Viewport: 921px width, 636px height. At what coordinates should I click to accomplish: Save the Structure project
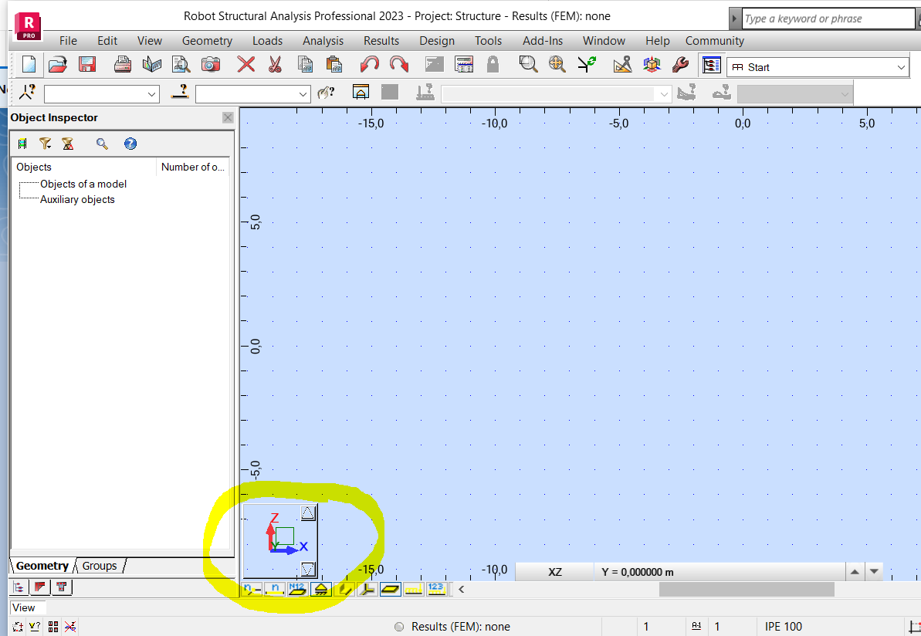87,64
